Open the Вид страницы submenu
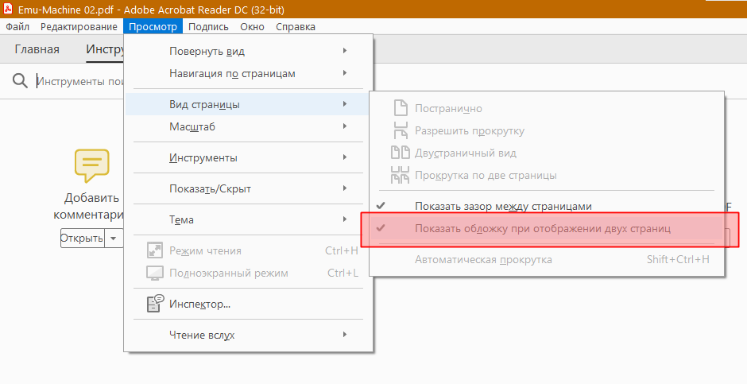747x384 pixels. tap(248, 104)
